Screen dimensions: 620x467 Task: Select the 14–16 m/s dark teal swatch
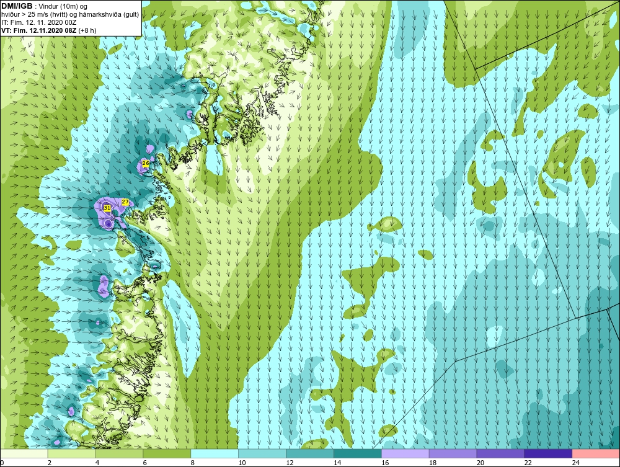pos(358,453)
